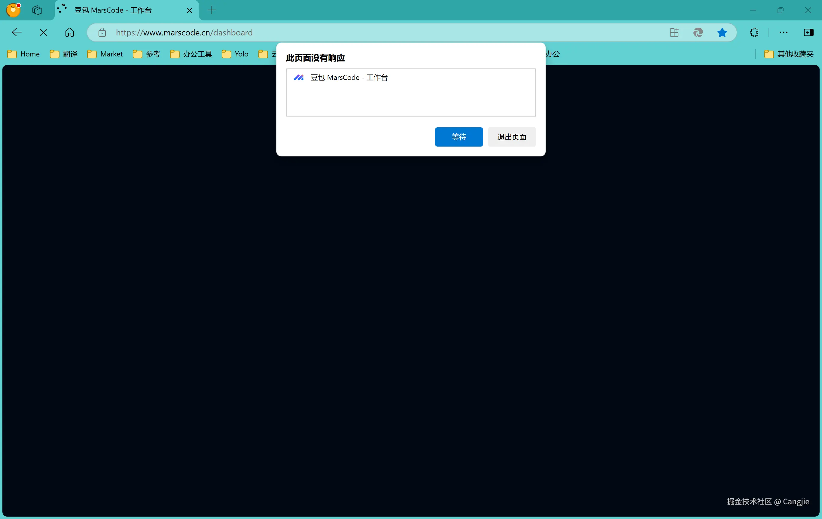The image size is (822, 519).
Task: Click the split screen apps icon
Action: point(674,32)
